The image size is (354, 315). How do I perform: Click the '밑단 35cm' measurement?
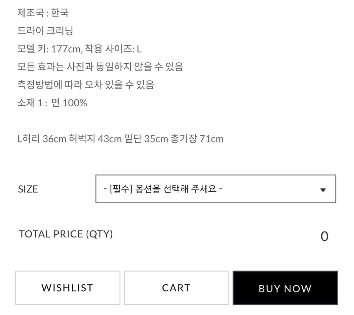click(146, 139)
